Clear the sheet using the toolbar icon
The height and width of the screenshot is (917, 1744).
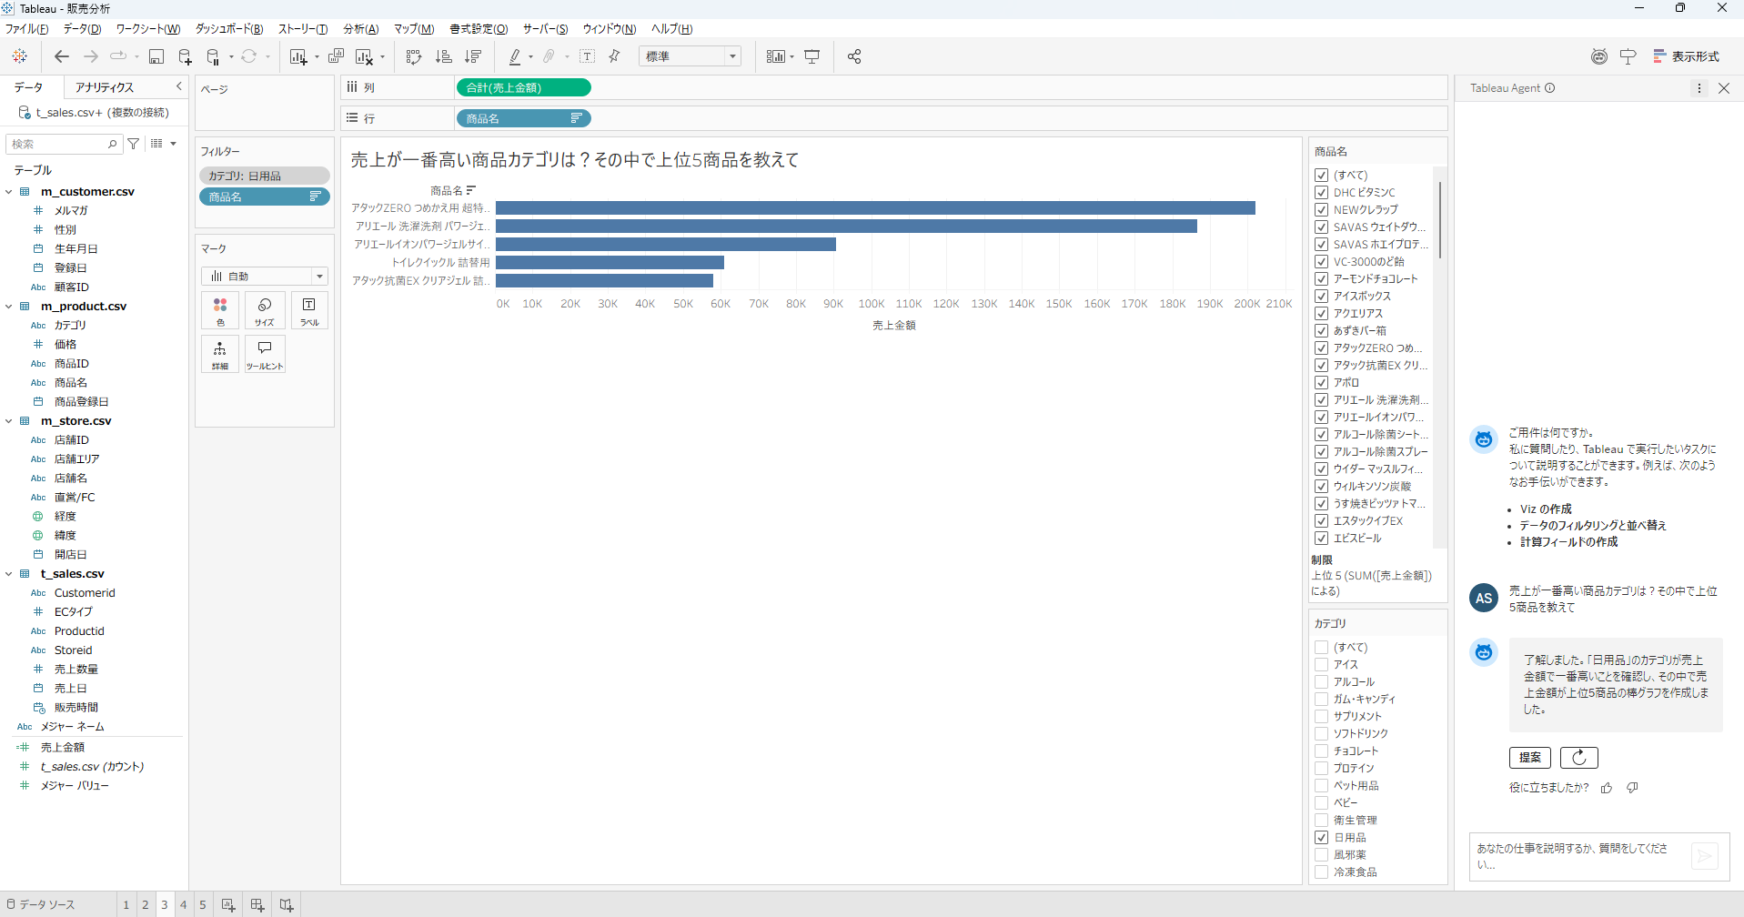pyautogui.click(x=364, y=56)
